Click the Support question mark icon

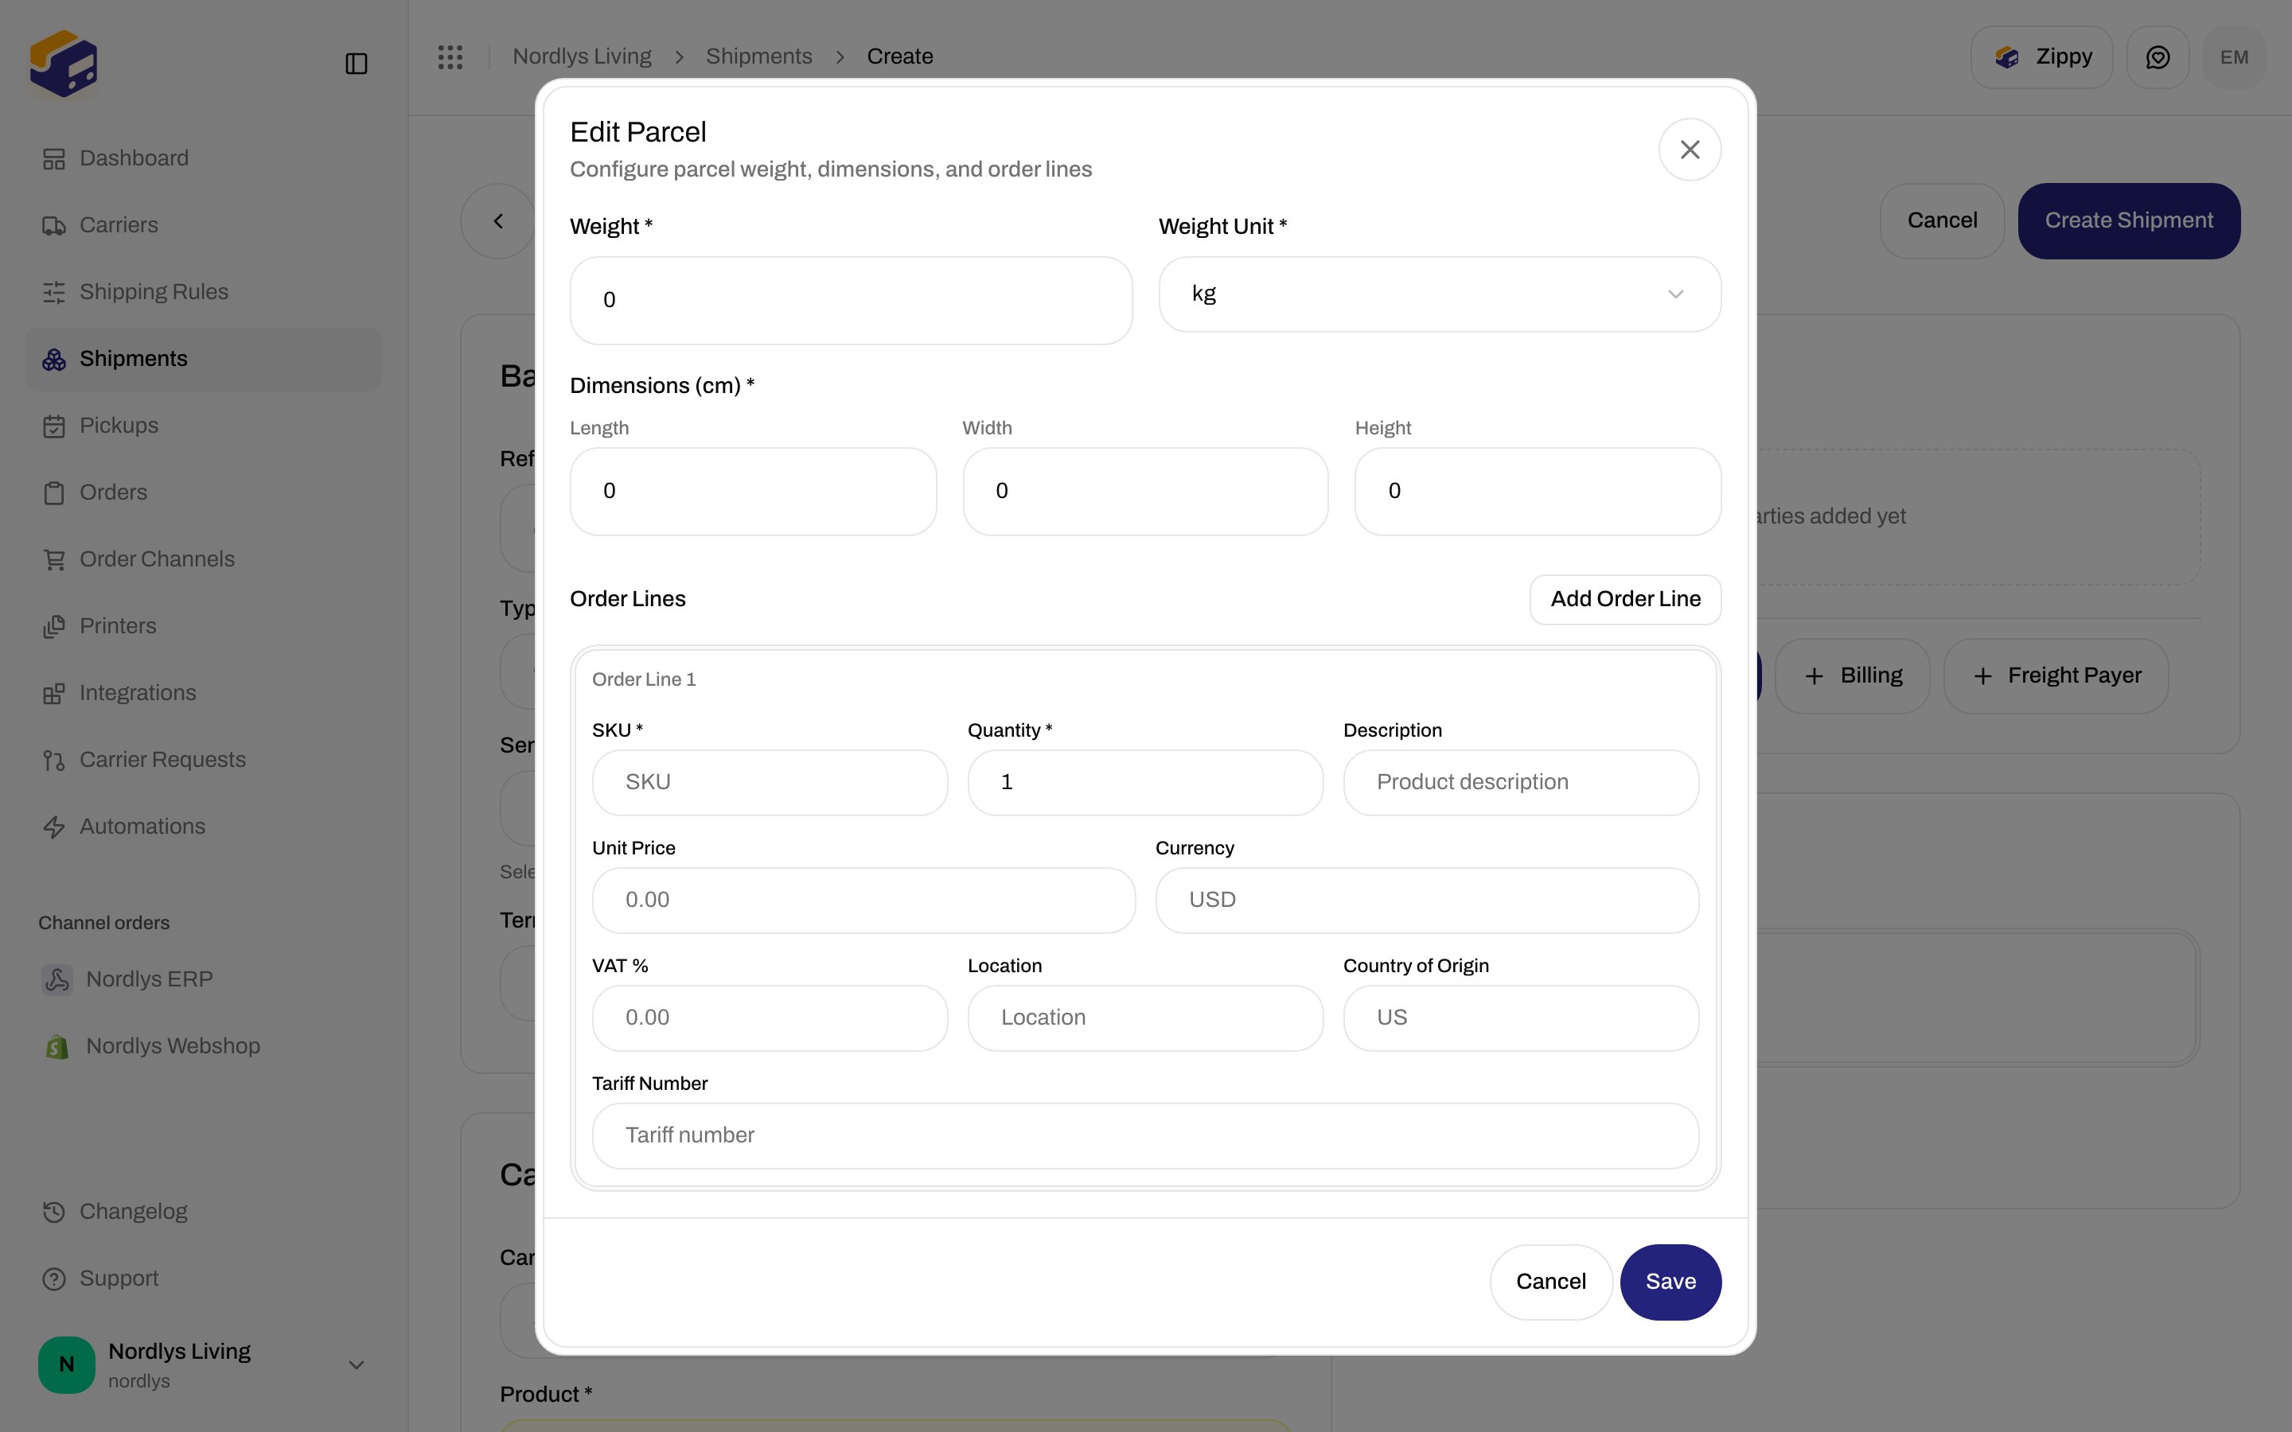pyautogui.click(x=54, y=1278)
